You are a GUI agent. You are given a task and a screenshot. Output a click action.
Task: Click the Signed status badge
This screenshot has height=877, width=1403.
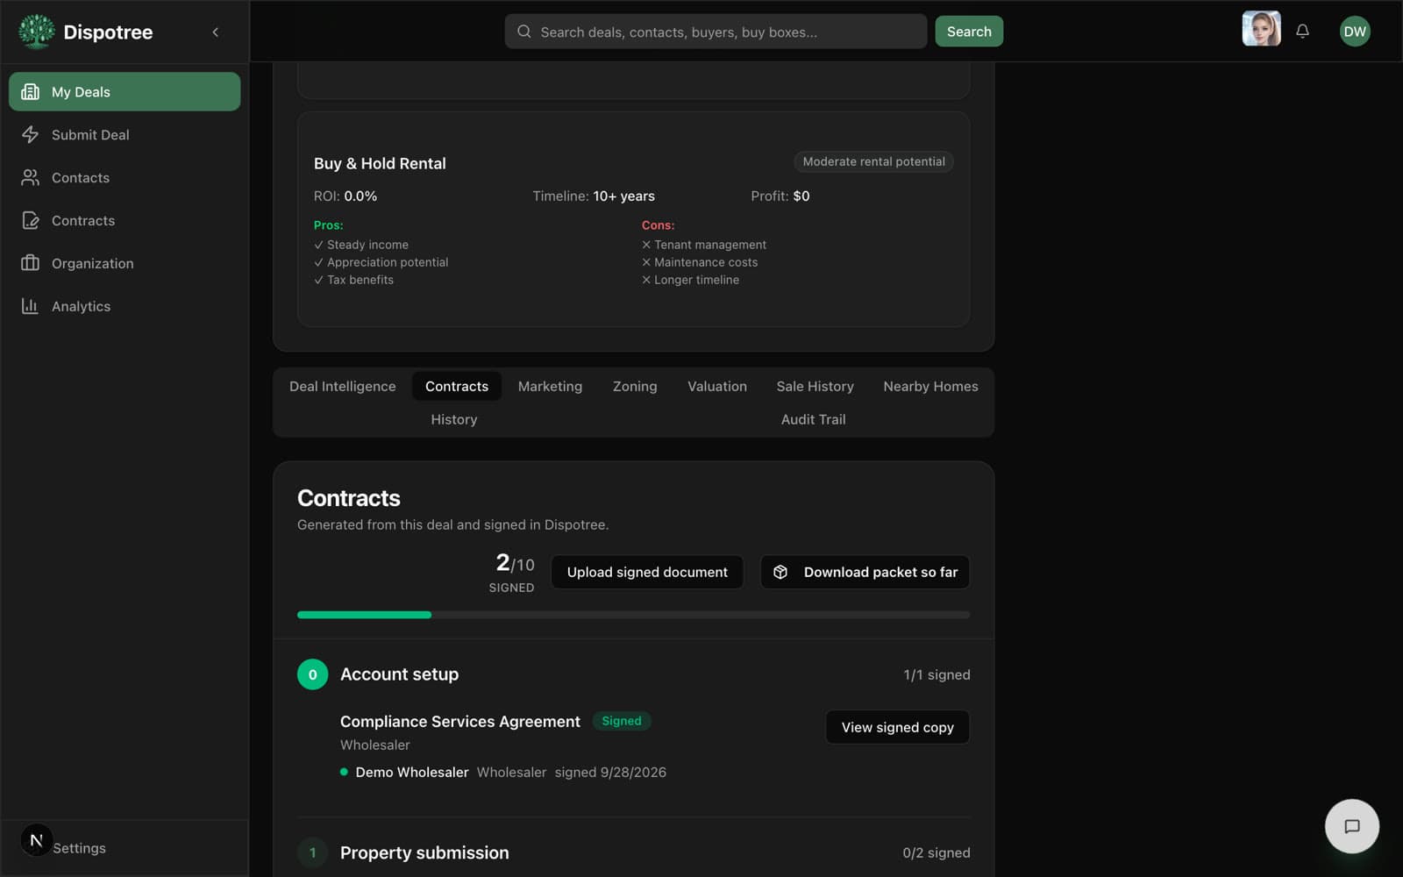(x=622, y=721)
